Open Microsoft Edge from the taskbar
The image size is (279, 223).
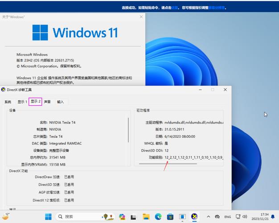158,217
